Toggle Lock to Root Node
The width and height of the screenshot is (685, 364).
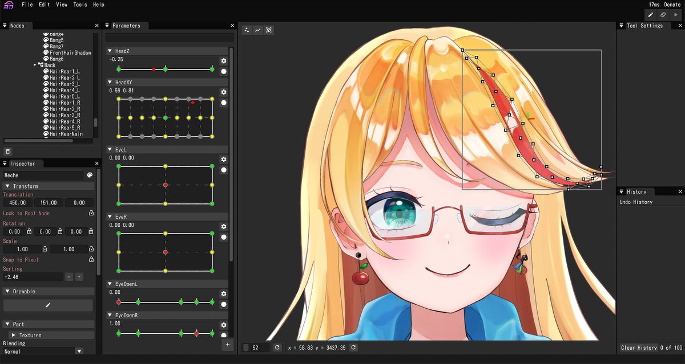90,212
